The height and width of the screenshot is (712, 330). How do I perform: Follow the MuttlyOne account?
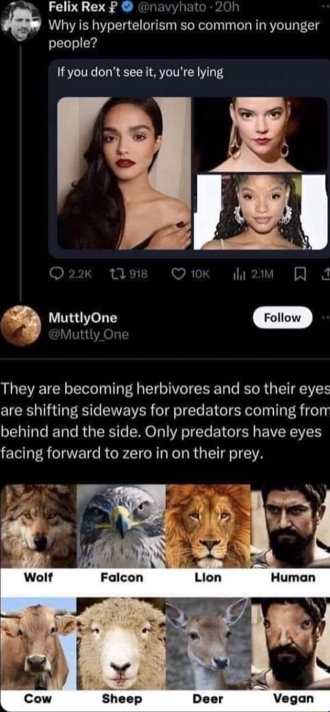[x=281, y=318]
